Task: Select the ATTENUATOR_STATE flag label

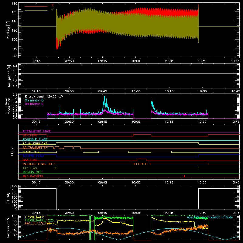Action: [37, 131]
